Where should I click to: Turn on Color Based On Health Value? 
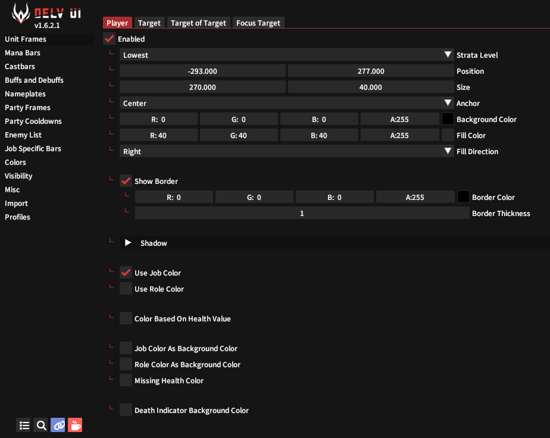[x=126, y=318]
